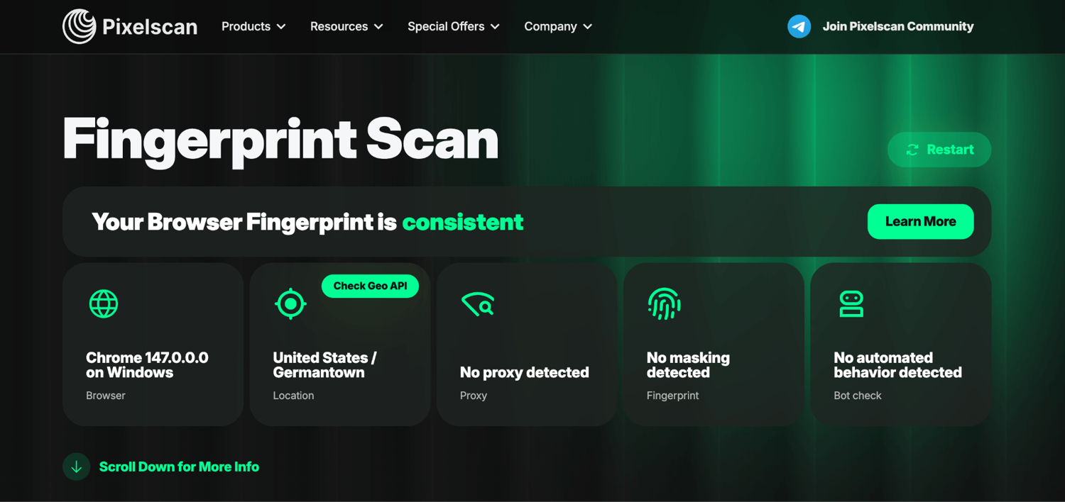Open Join Pixelscan Community link

pyautogui.click(x=880, y=26)
